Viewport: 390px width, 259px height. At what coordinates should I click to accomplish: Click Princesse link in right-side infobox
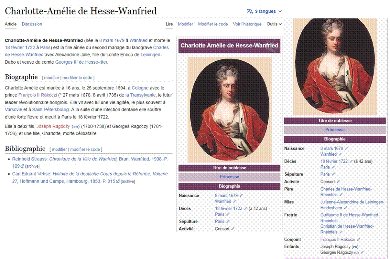[335, 130]
